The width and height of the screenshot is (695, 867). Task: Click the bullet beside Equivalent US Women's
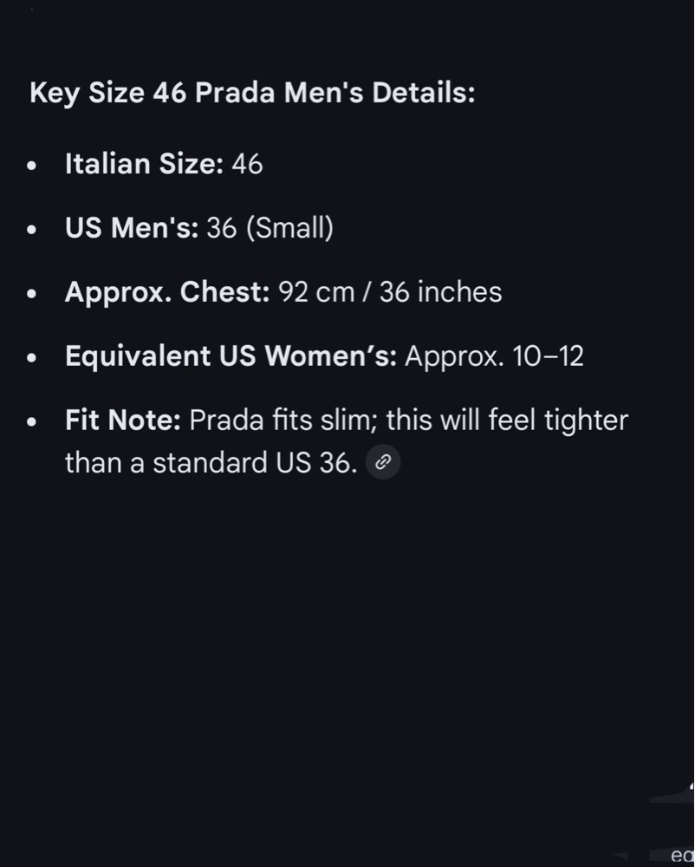pyautogui.click(x=32, y=358)
